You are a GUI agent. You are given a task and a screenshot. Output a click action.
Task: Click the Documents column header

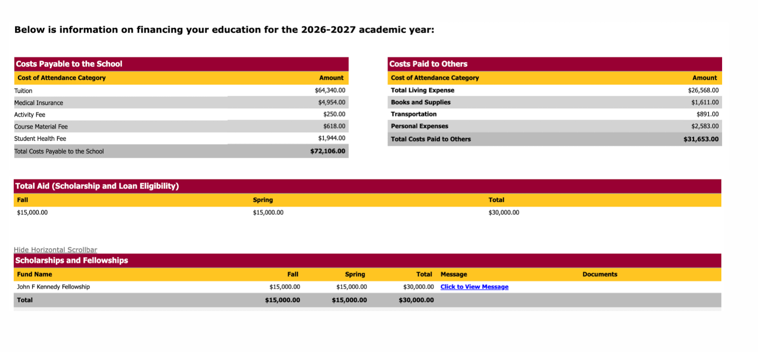600,274
